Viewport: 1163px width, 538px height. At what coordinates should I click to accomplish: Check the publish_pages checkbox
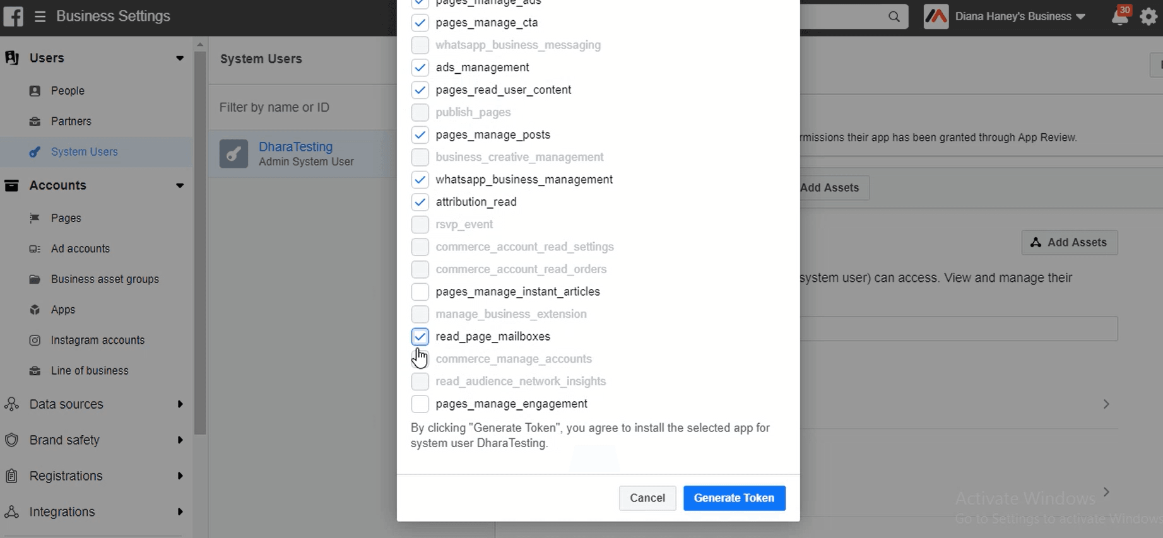click(x=420, y=113)
